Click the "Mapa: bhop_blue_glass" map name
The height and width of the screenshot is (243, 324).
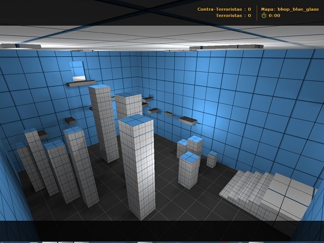point(290,9)
